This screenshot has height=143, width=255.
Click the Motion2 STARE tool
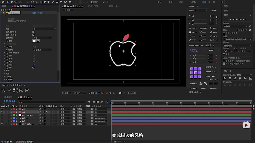(214, 40)
